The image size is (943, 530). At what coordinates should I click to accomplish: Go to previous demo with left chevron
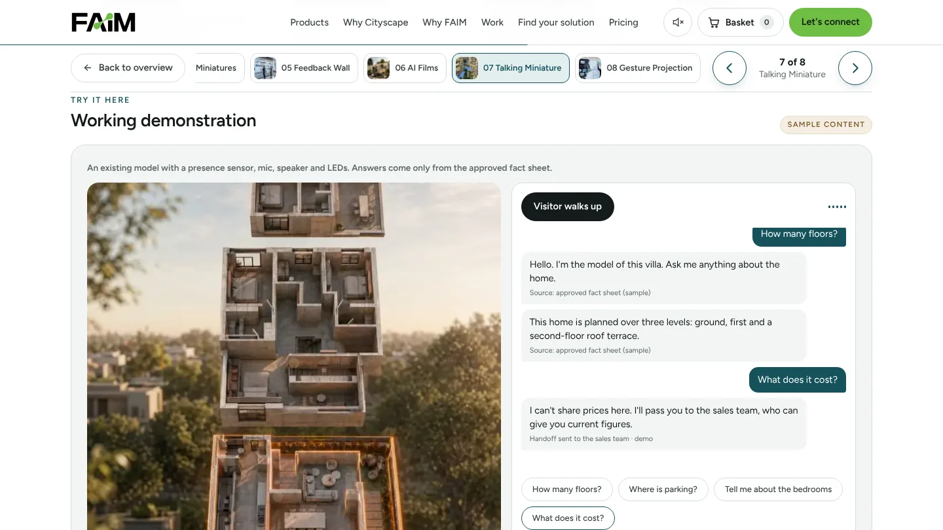coord(730,68)
